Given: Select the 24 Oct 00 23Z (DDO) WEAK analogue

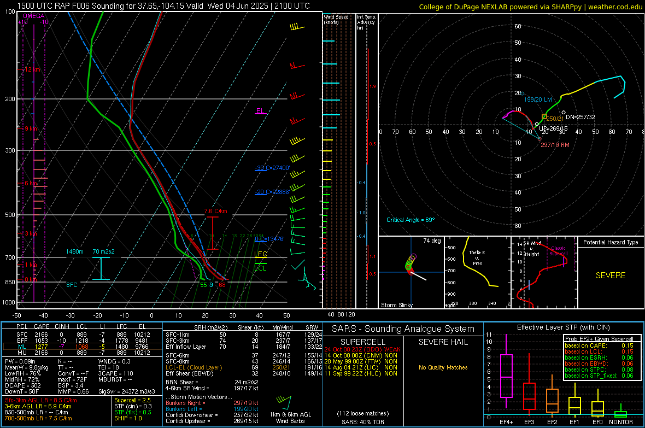Looking at the screenshot, I should [x=362, y=349].
